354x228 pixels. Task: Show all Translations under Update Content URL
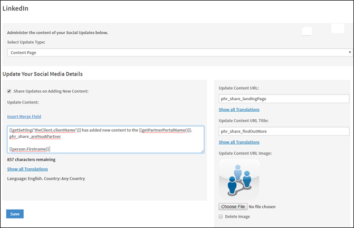tap(239, 110)
